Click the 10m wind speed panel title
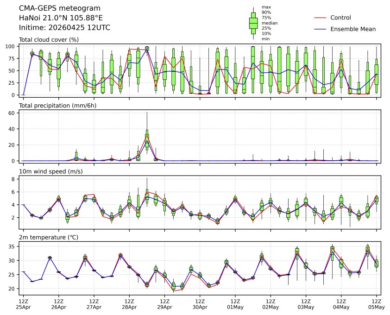The image size is (390, 315). pos(48,171)
